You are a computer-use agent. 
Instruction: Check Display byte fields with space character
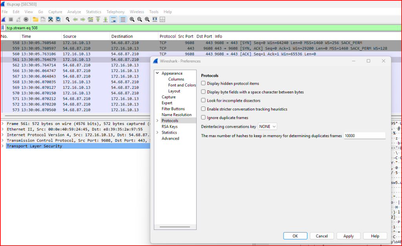coord(203,92)
